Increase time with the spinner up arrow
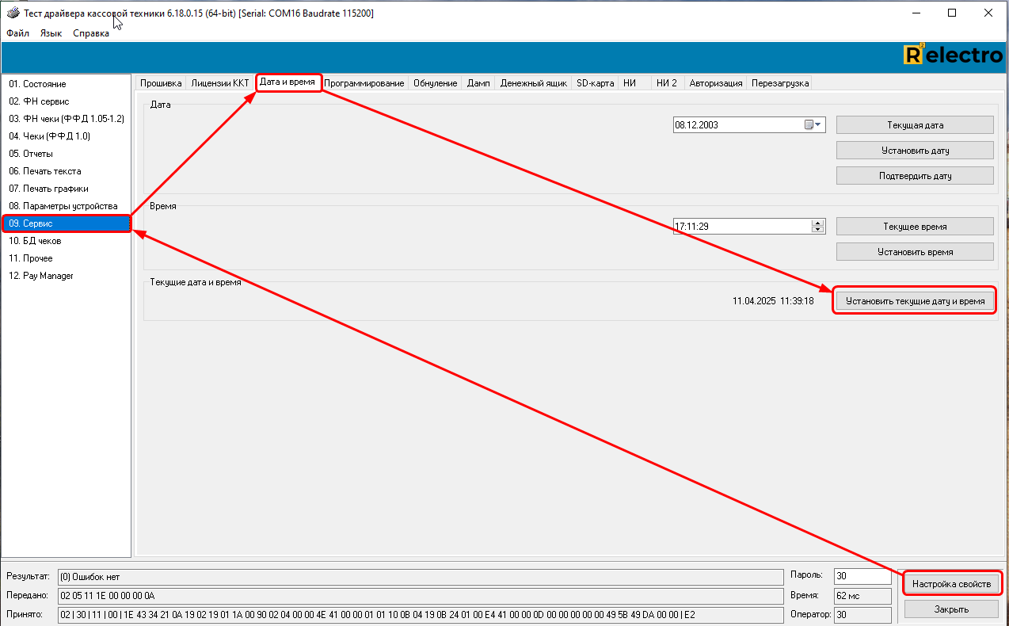 click(x=818, y=223)
